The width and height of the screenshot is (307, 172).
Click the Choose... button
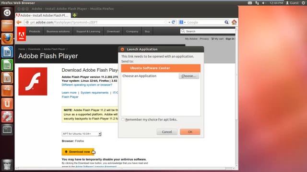pos(189,76)
